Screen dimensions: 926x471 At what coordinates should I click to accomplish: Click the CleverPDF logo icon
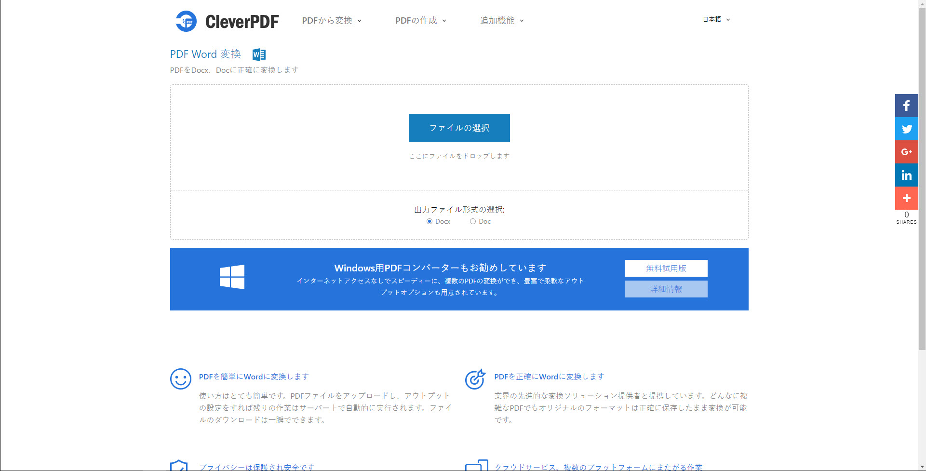pyautogui.click(x=186, y=21)
